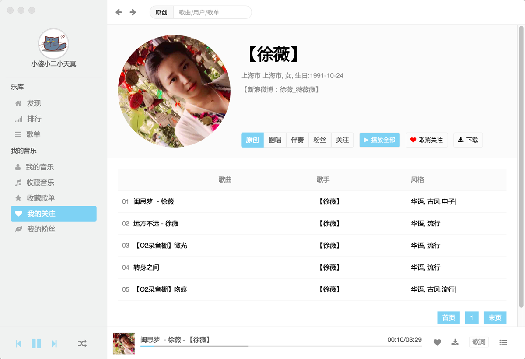Viewport: 525px width, 359px height.
Task: Click the 下载 download button
Action: (468, 140)
